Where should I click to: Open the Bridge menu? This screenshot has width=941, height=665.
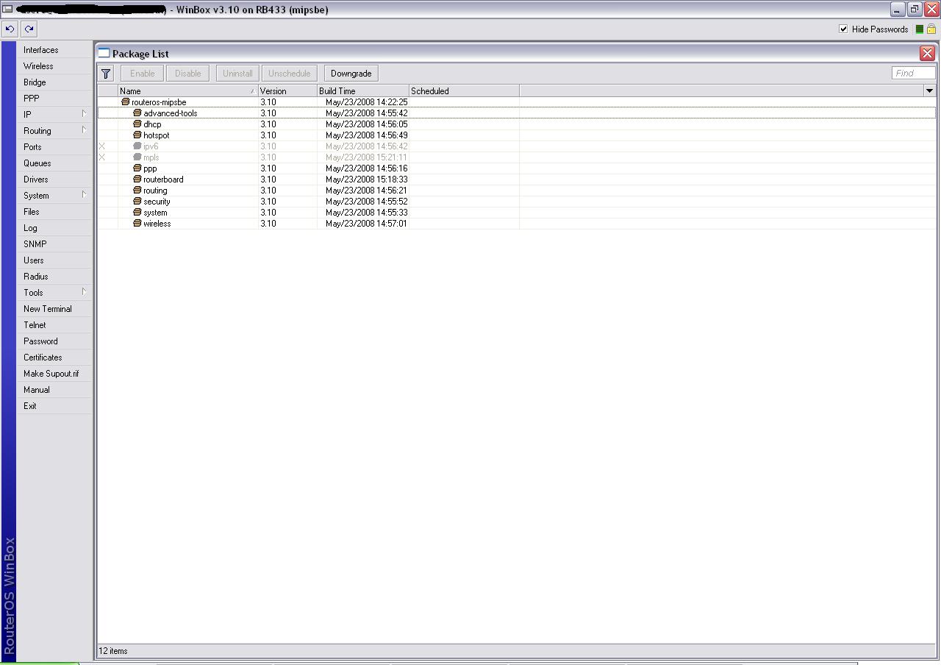click(54, 82)
